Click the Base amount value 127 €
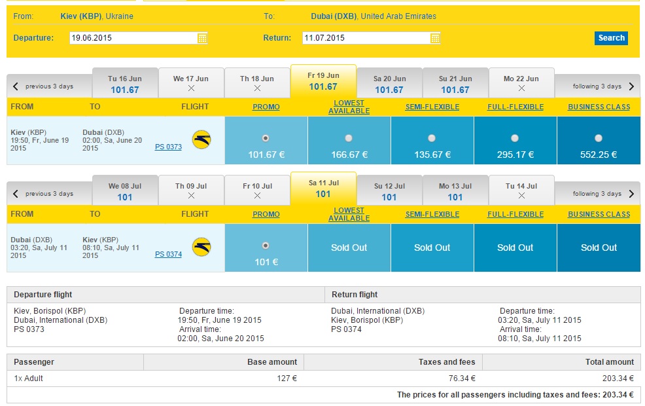The width and height of the screenshot is (645, 406). pos(287,378)
